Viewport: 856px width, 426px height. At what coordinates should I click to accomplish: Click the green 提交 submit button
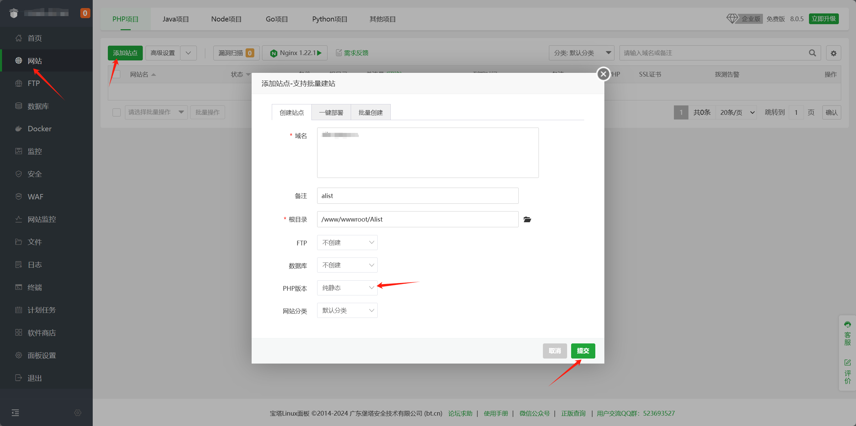(x=583, y=351)
